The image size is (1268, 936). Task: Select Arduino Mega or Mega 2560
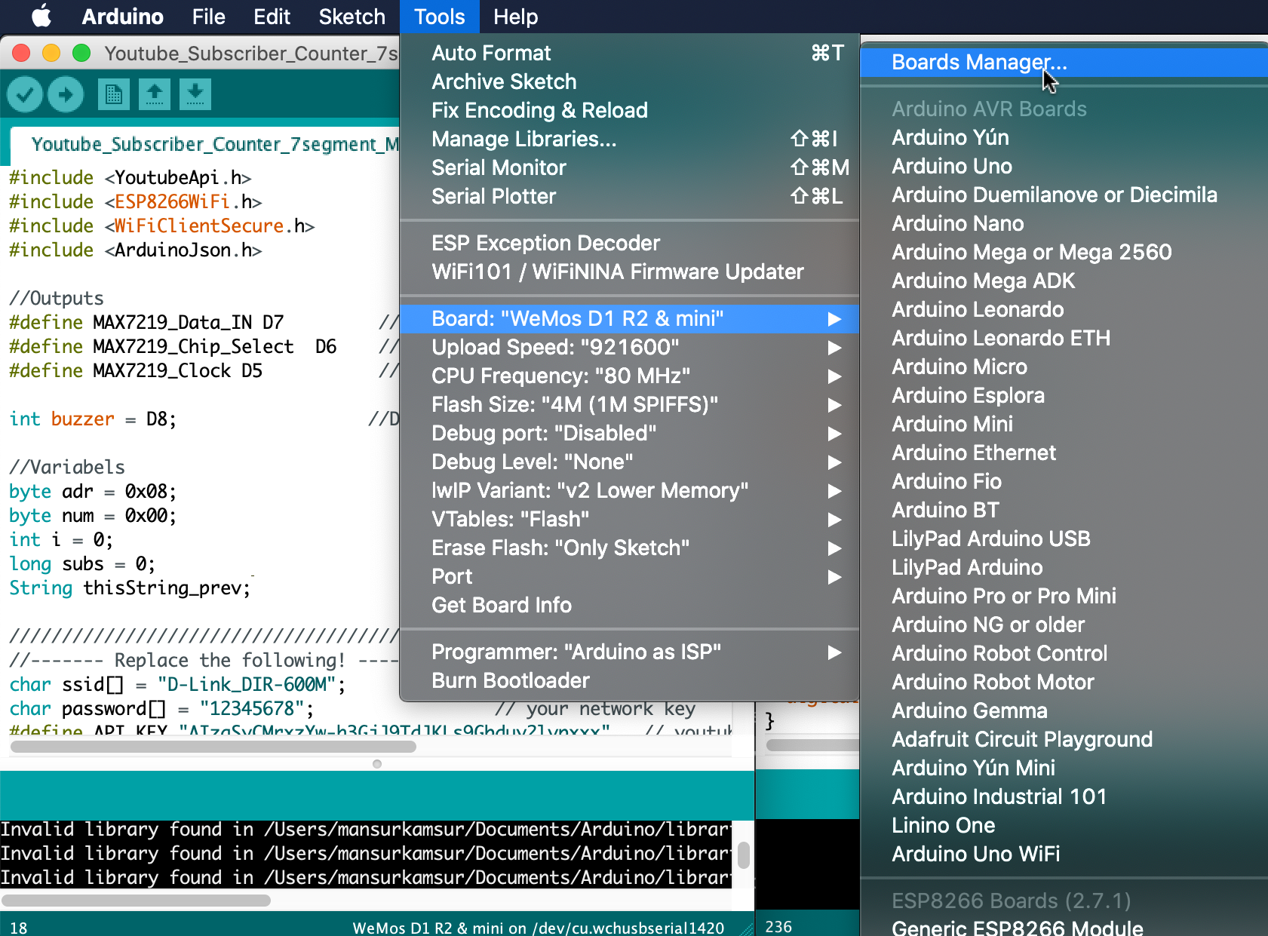coord(1031,252)
